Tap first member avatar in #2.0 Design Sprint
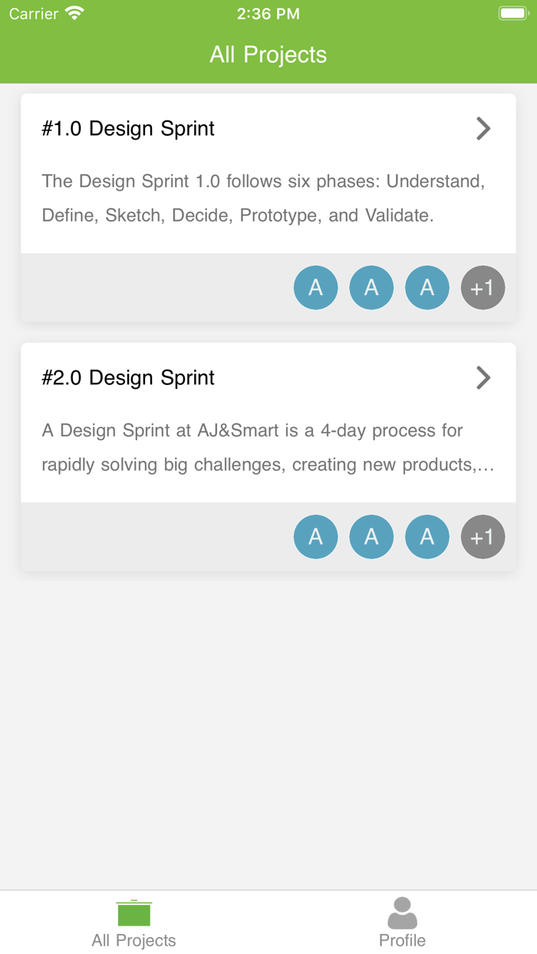 click(x=315, y=537)
